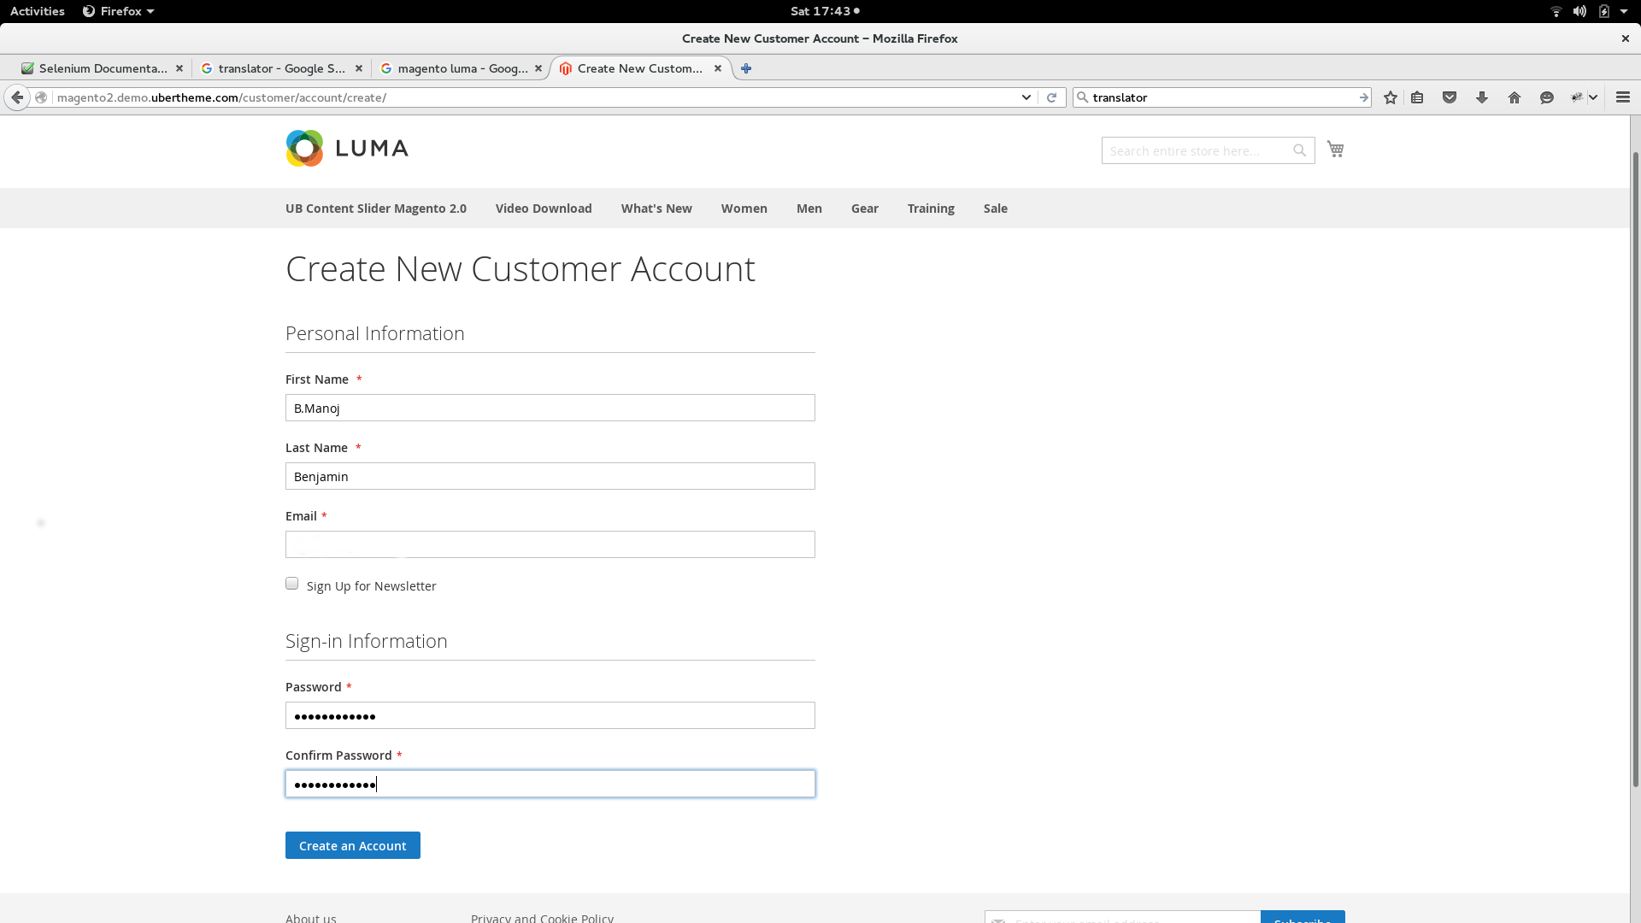This screenshot has height=923, width=1641.
Task: Reload the page with the refresh icon
Action: point(1052,97)
